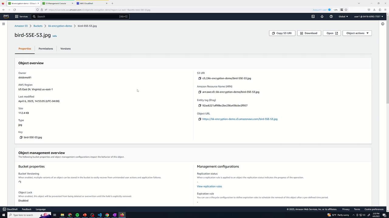Open File Explorer from the taskbar
The height and width of the screenshot is (218, 389).
pos(62,215)
